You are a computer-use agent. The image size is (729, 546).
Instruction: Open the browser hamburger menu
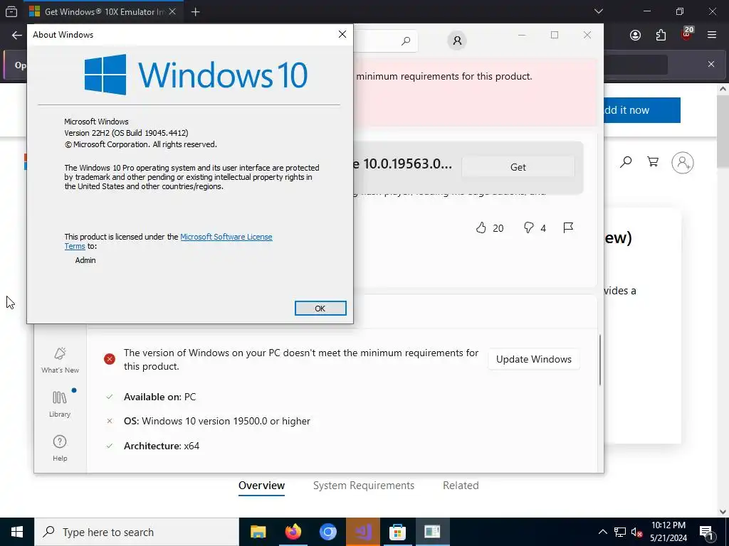(712, 36)
